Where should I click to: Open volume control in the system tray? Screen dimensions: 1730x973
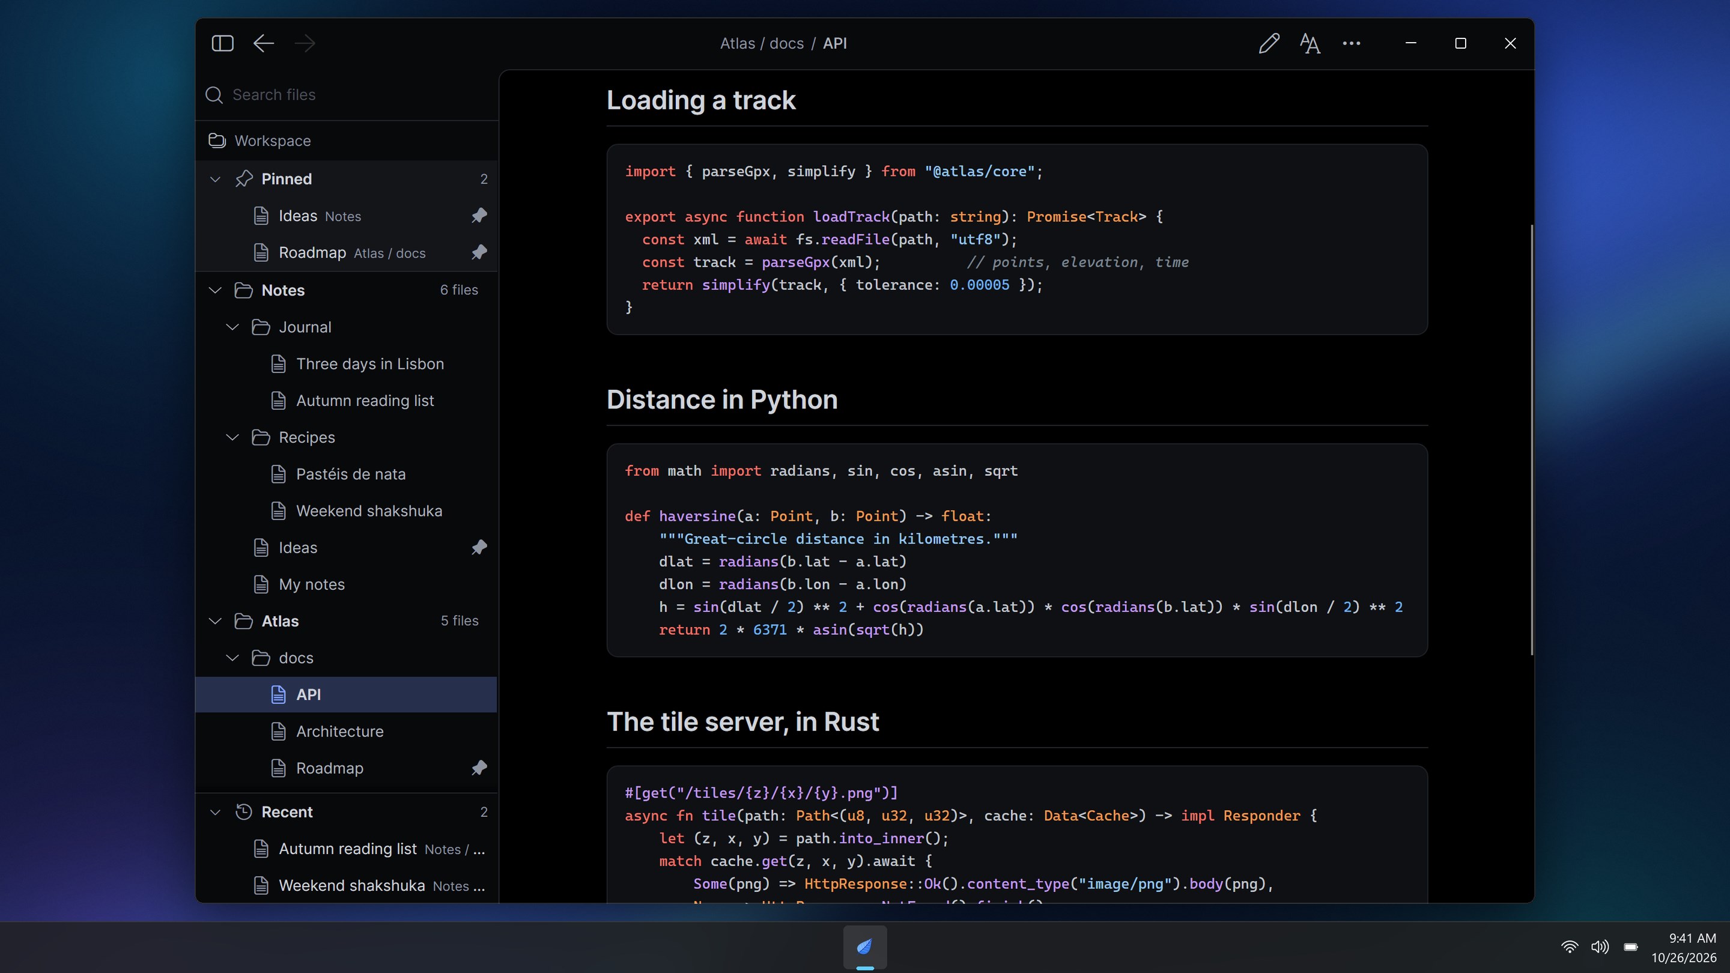click(1600, 947)
